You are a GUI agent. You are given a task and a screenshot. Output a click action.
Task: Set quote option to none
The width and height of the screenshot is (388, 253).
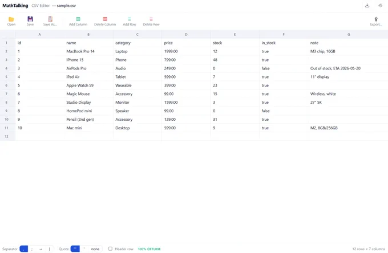[95, 249]
